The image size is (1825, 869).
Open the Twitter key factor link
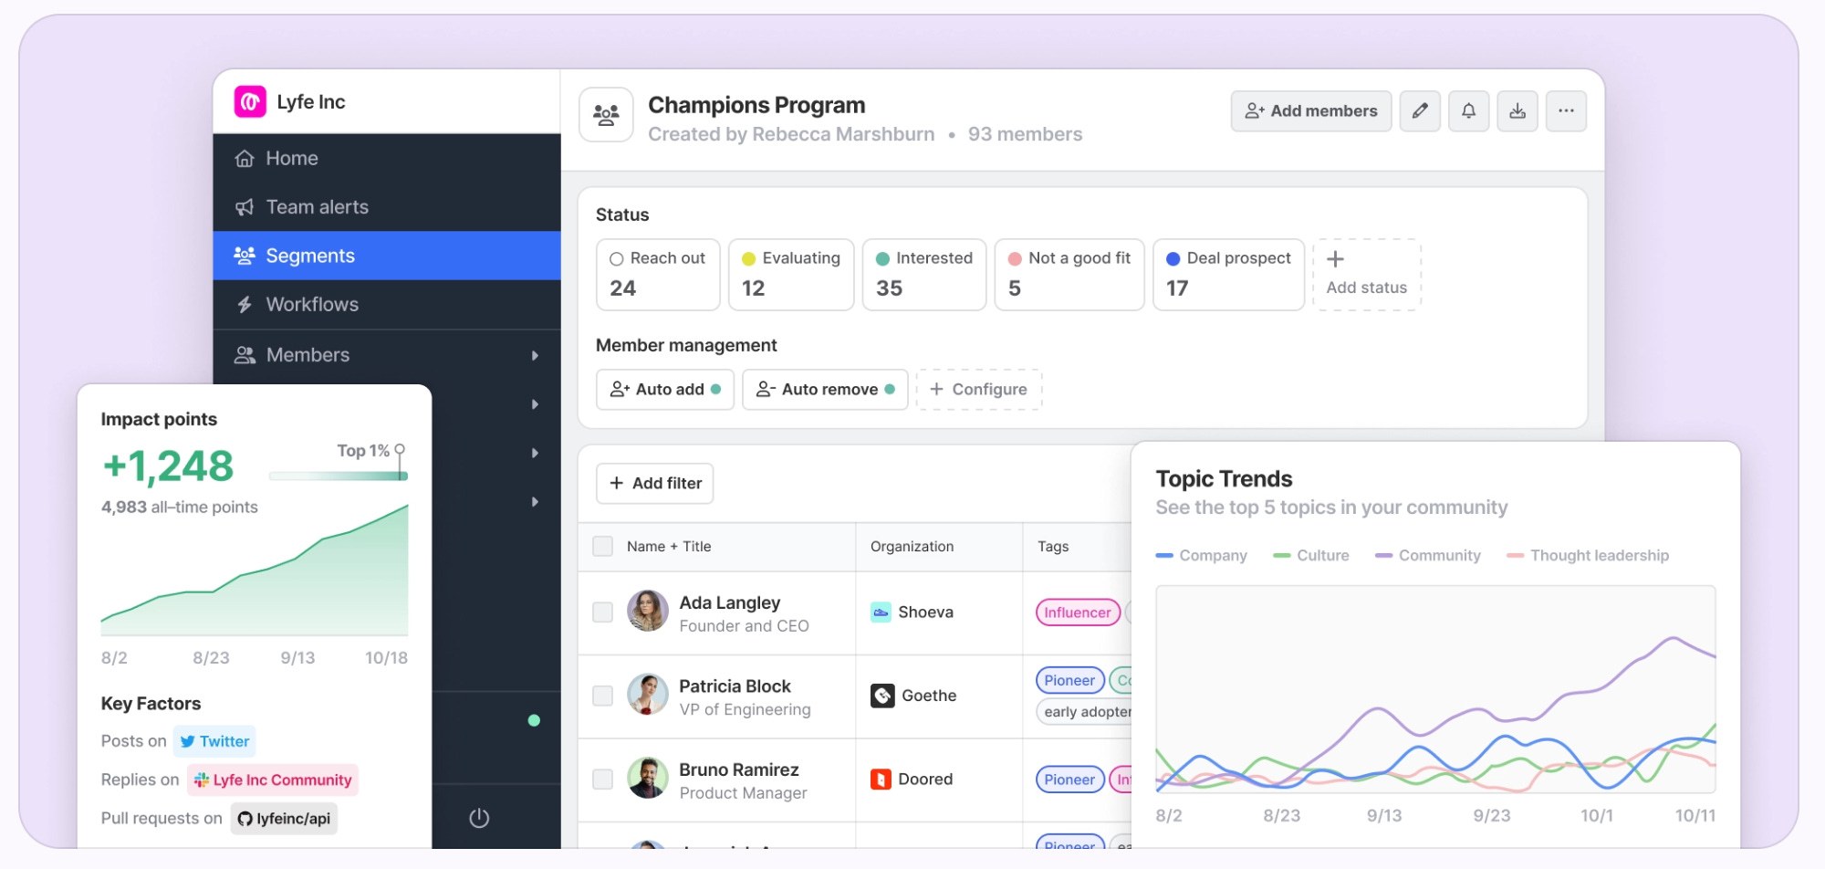point(214,741)
